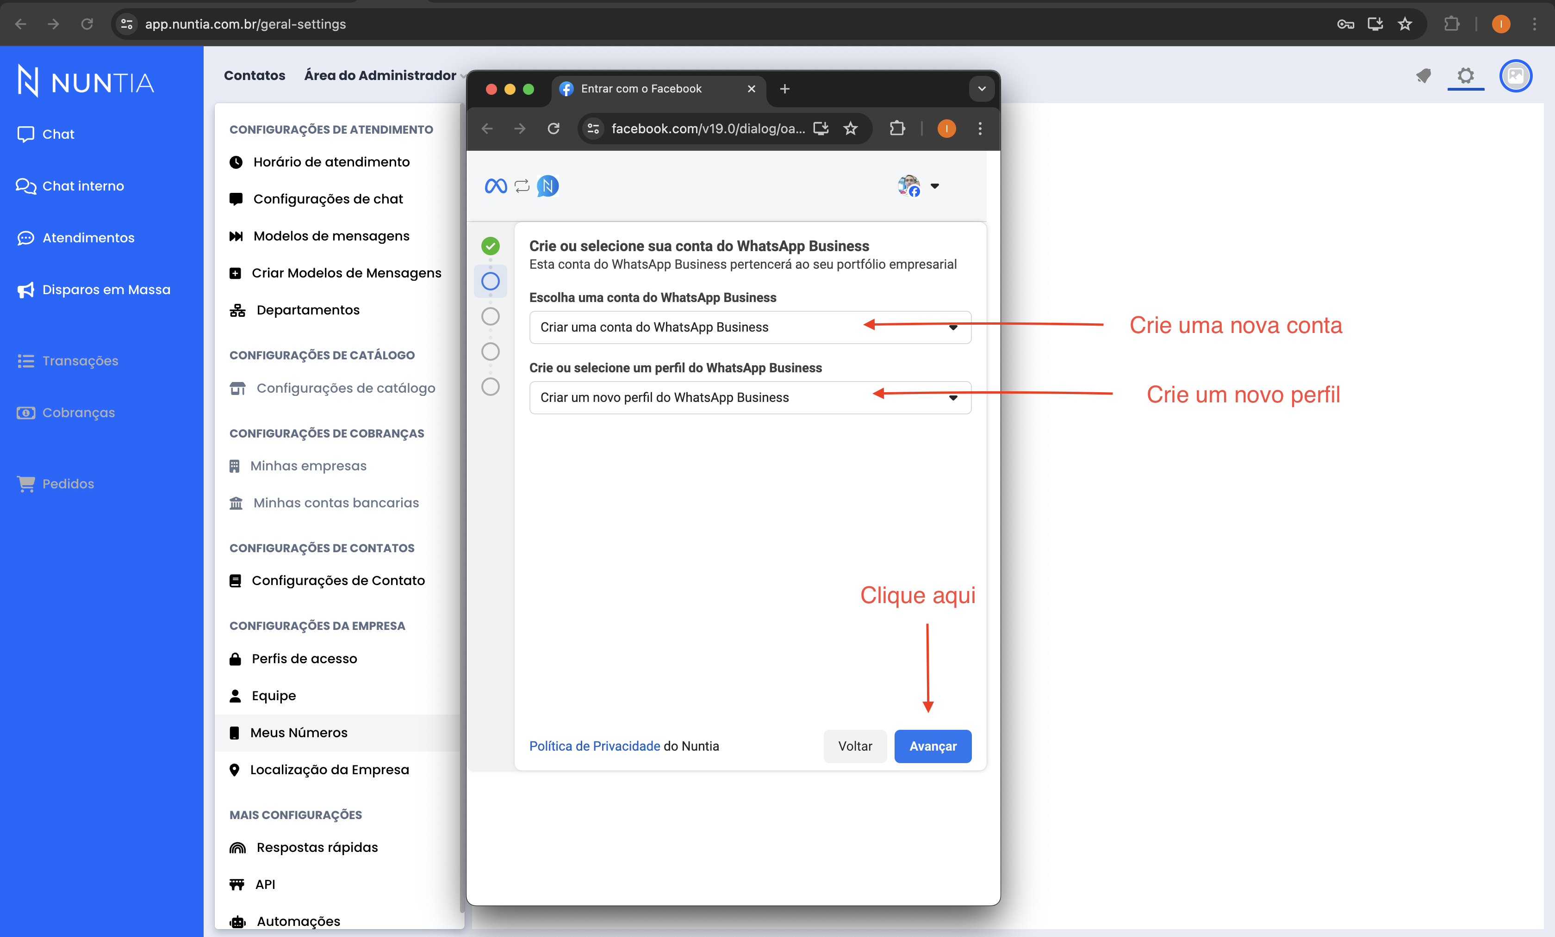Select the completed green check step
This screenshot has width=1555, height=937.
coord(491,246)
